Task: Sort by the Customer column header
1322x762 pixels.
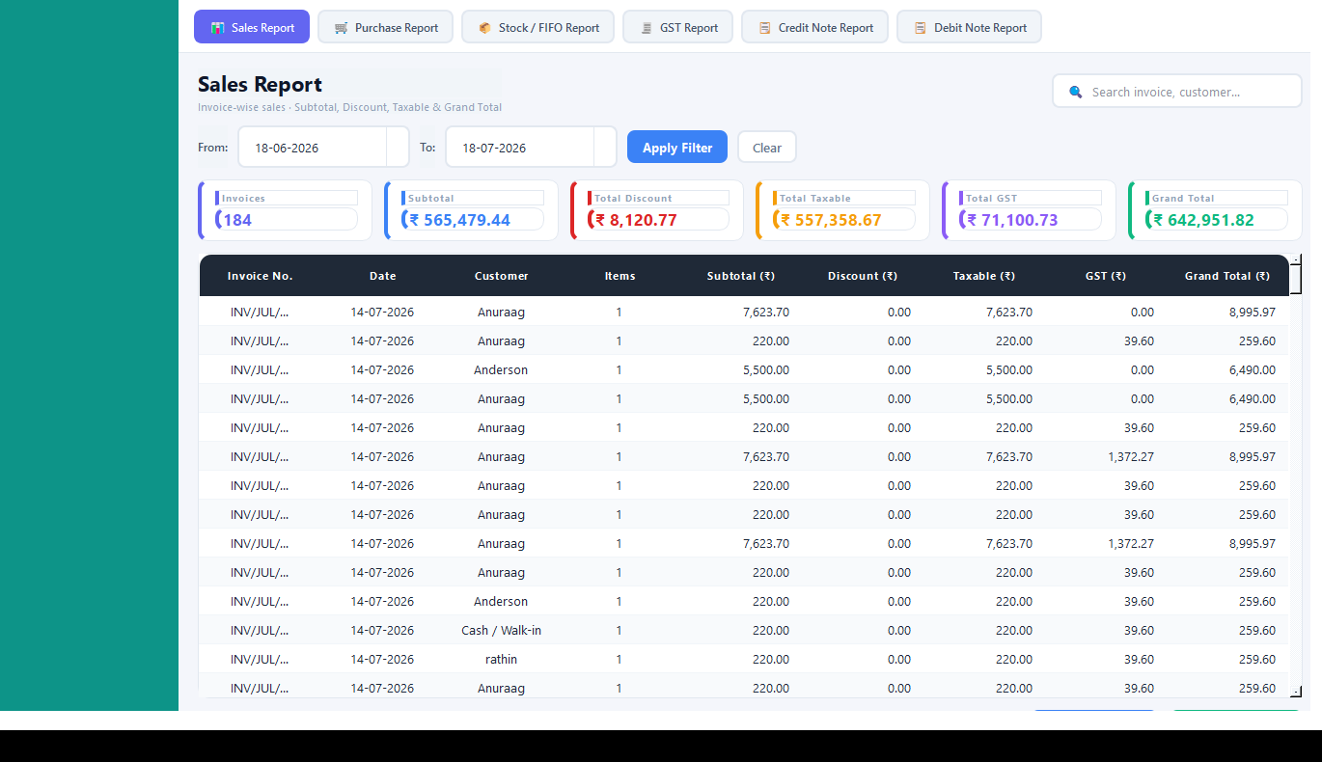Action: [502, 276]
